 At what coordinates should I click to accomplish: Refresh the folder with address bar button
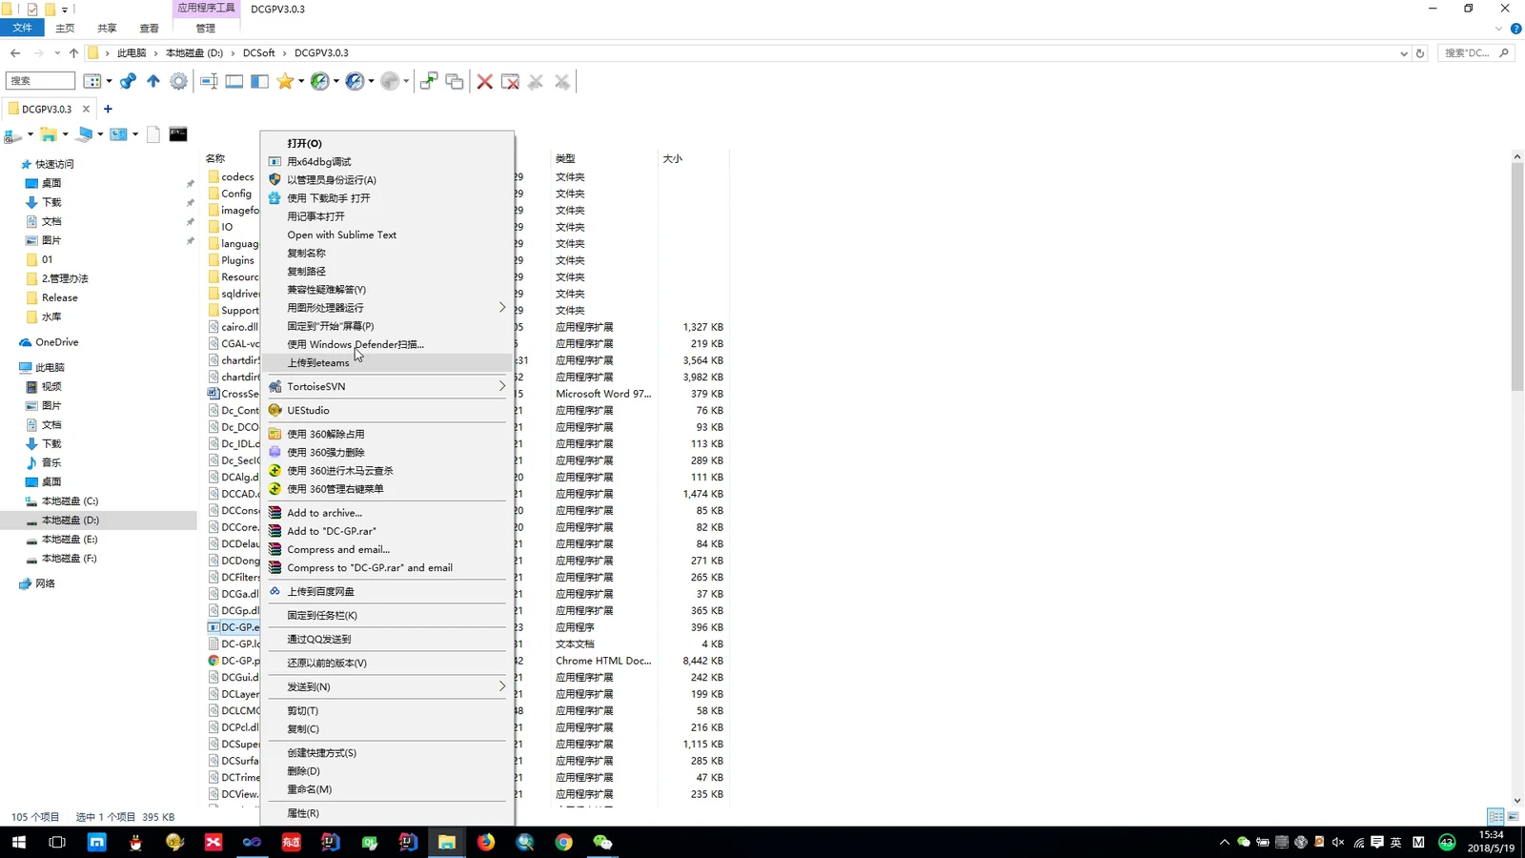click(1420, 53)
